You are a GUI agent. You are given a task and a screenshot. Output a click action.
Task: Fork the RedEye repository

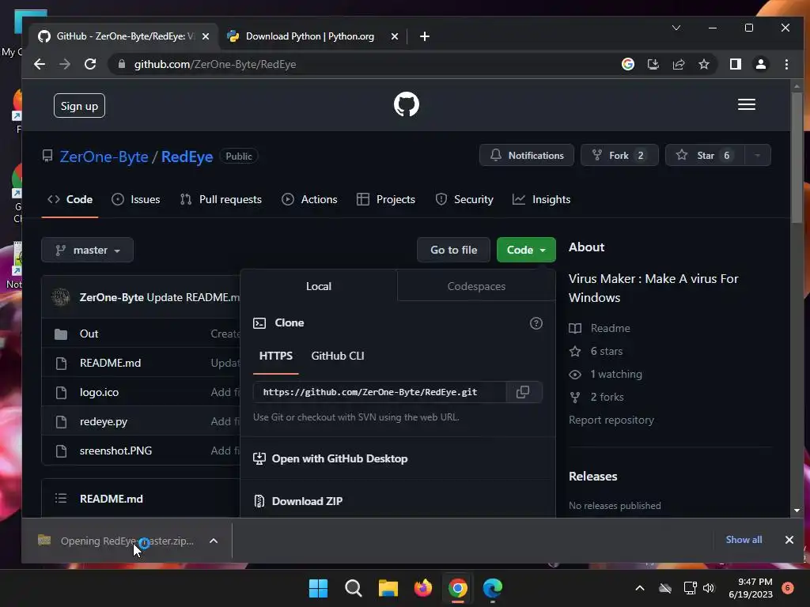coord(619,156)
